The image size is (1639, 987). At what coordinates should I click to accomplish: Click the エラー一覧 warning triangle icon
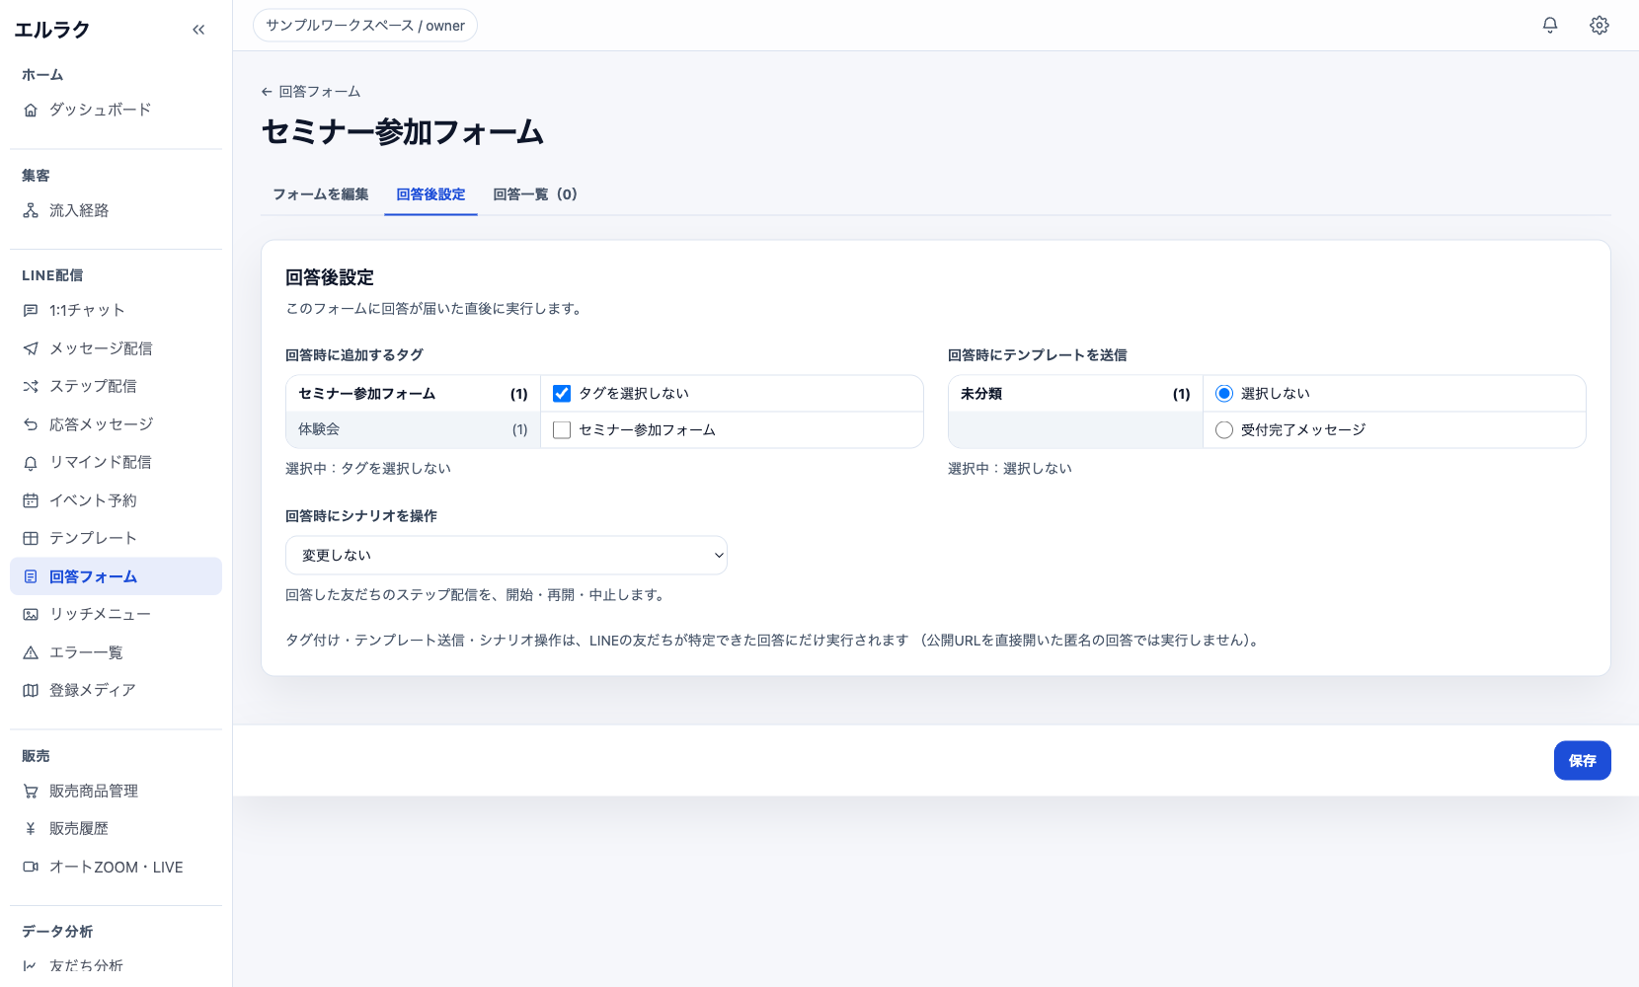(31, 652)
